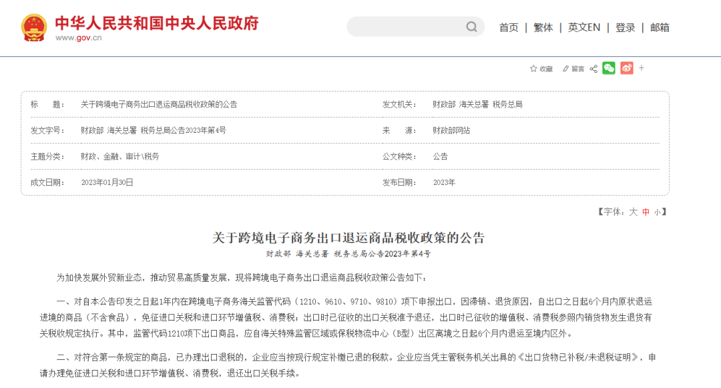Image resolution: width=721 pixels, height=388 pixels.
Task: Click the source value 财政部网站
Action: (x=451, y=131)
